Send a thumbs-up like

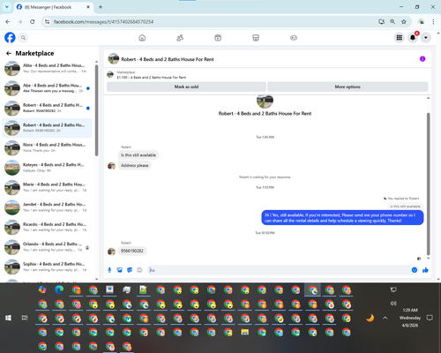425,270
